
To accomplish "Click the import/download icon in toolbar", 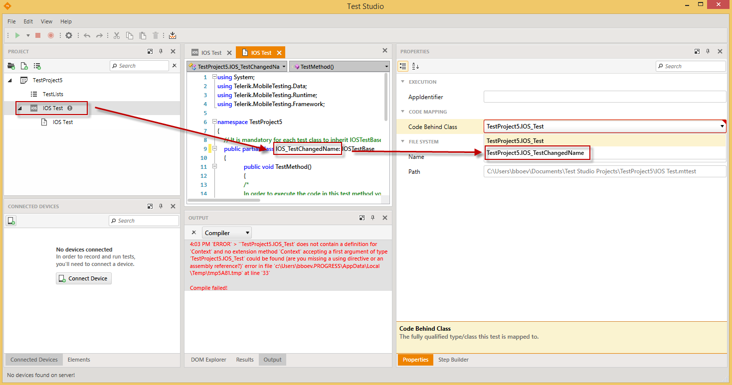I will pyautogui.click(x=173, y=35).
